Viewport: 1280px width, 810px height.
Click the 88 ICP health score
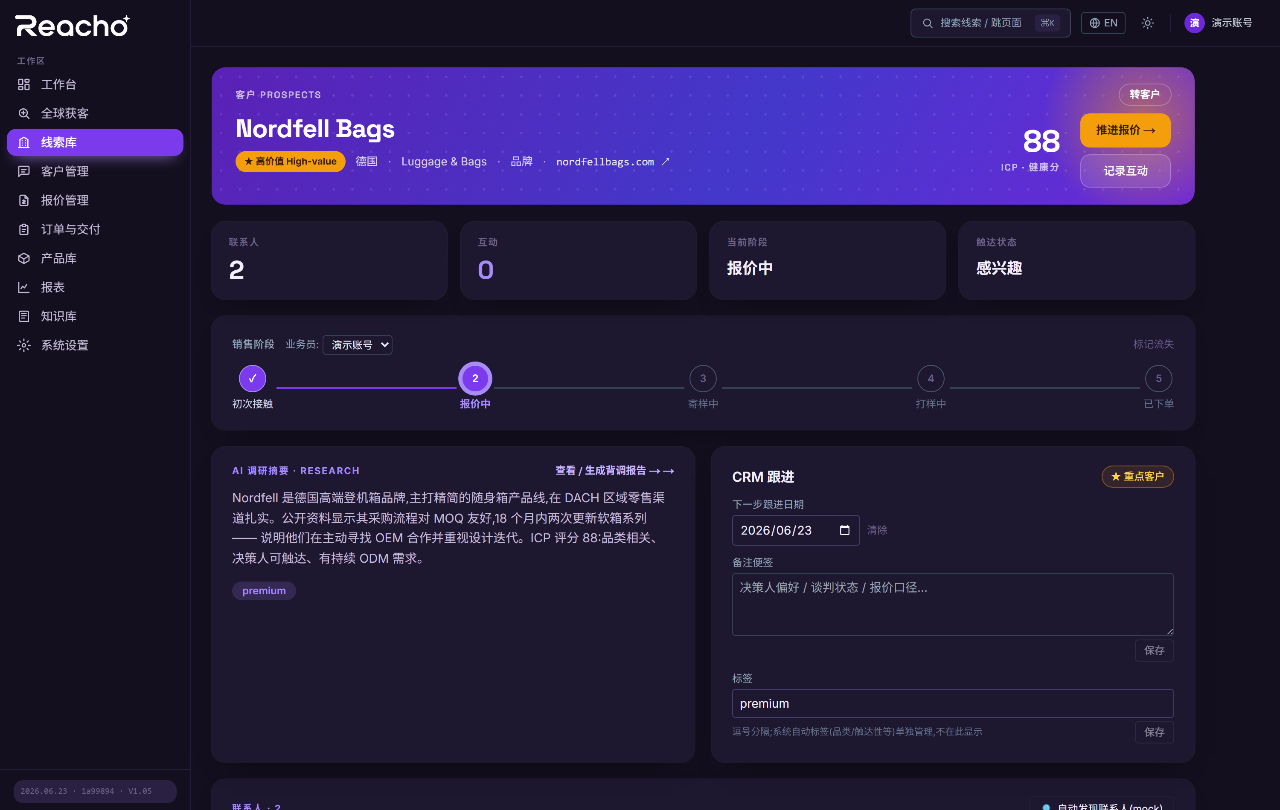1041,141
